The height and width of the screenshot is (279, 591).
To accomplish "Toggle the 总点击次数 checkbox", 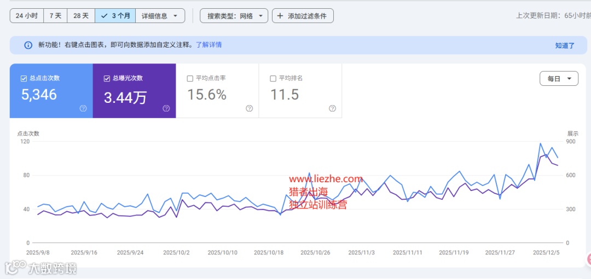I will (x=24, y=79).
